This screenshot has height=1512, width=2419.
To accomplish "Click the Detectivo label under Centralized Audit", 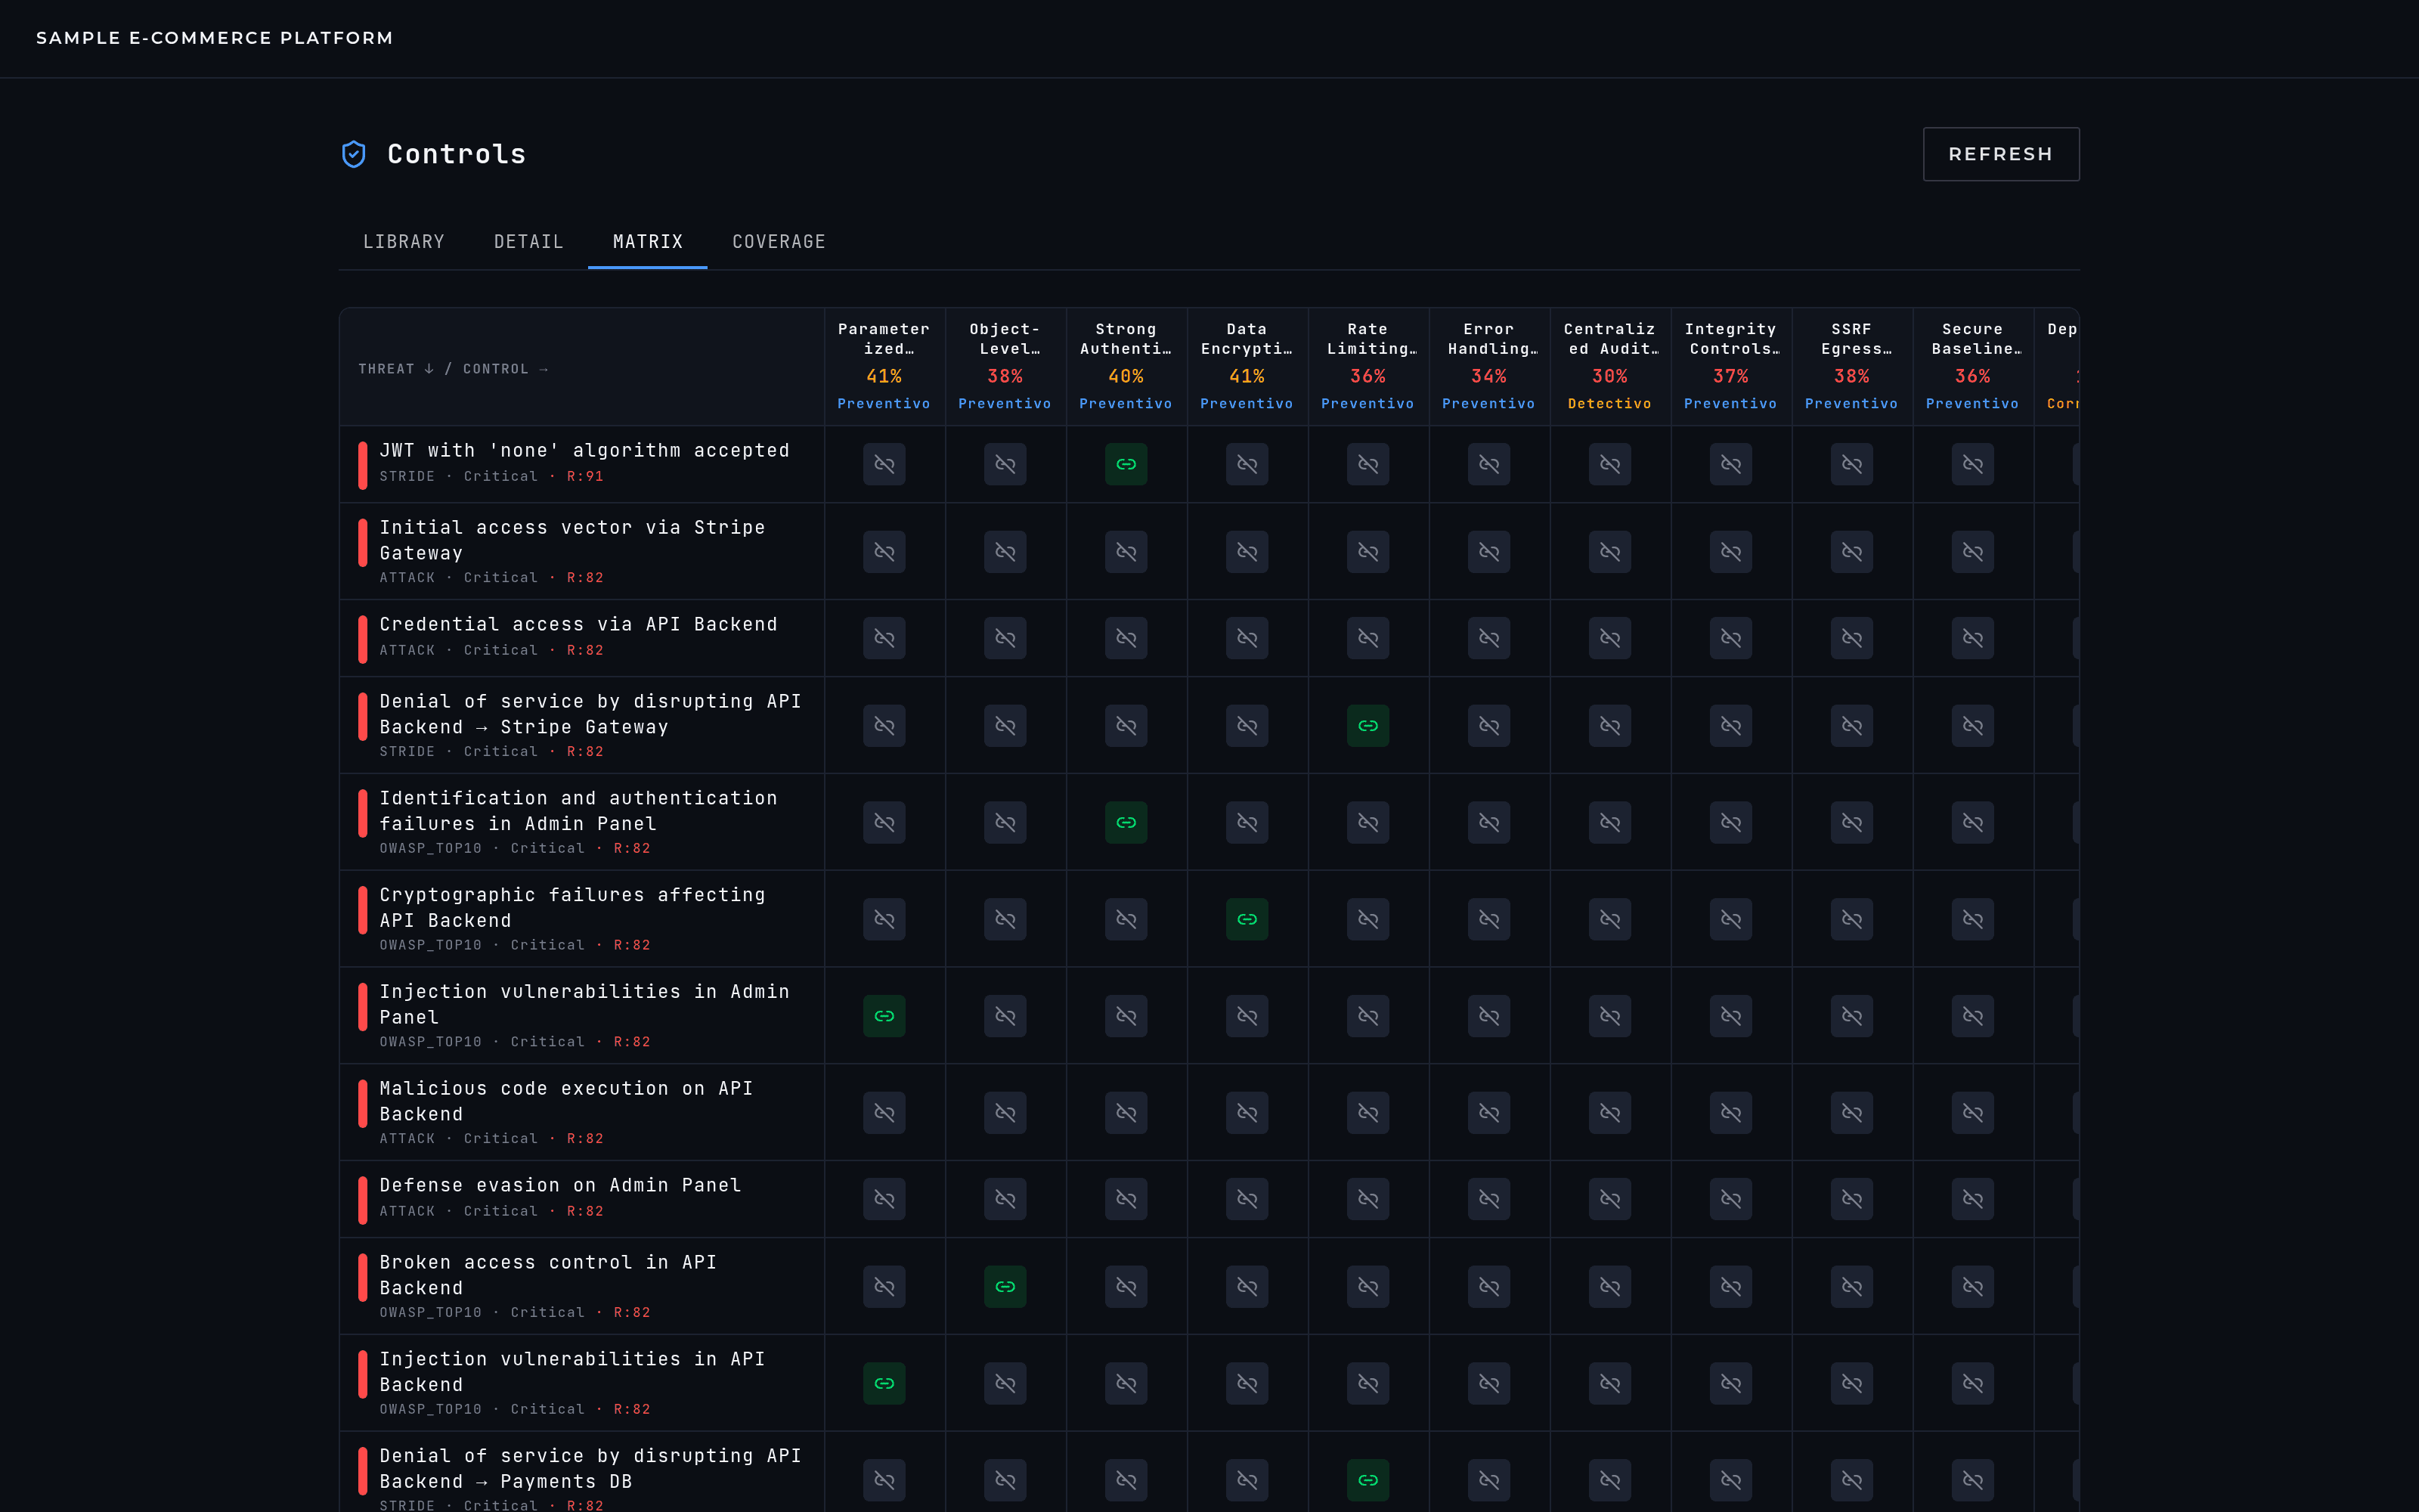I will [1609, 404].
